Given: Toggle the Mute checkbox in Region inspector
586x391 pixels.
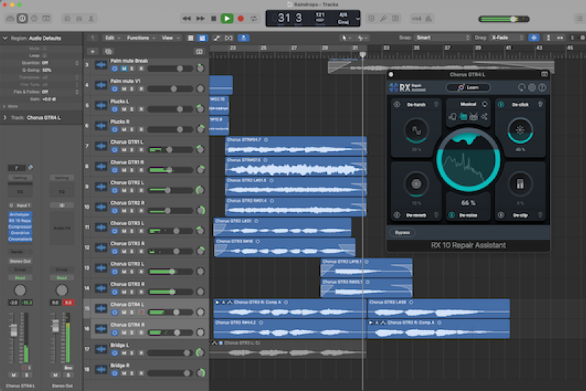Looking at the screenshot, I should 45,48.
